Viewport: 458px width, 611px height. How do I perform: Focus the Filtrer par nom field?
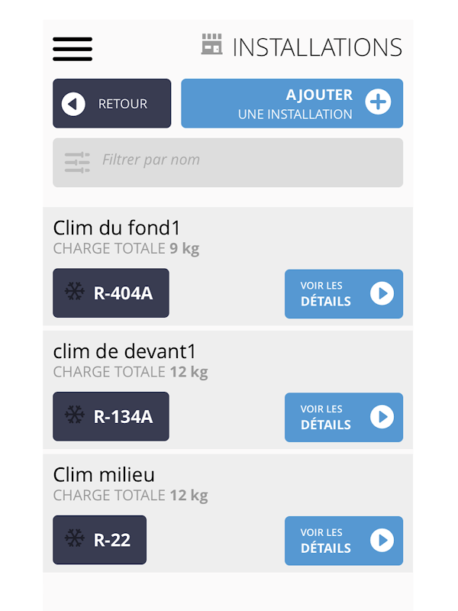(227, 163)
